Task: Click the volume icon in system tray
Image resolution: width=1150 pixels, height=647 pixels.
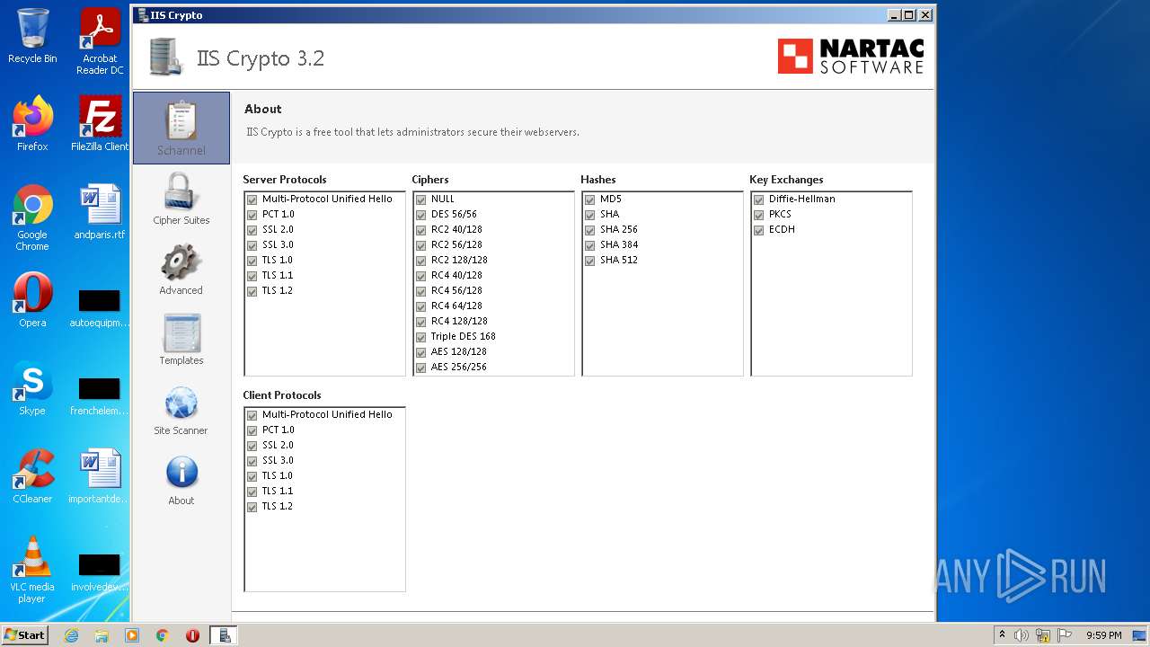Action: [x=1022, y=635]
